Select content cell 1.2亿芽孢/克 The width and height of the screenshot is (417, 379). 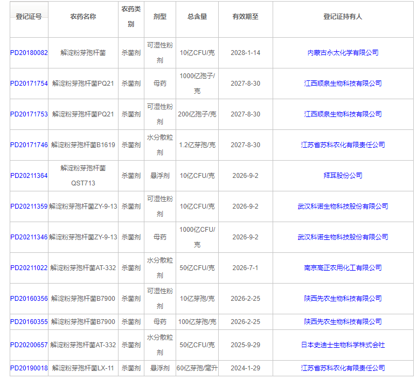(x=197, y=145)
